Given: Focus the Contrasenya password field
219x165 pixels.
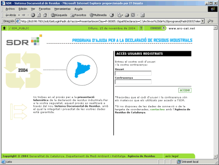Looking at the screenshot, I should click(133, 82).
